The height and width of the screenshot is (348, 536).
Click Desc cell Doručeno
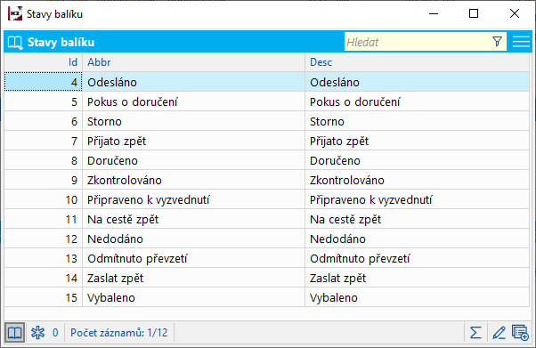[x=417, y=160]
